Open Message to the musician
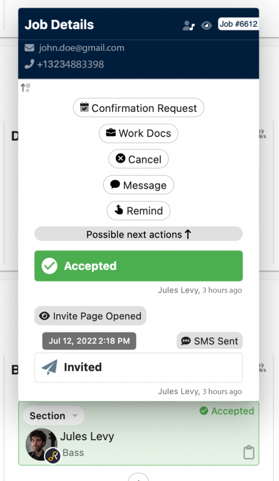279x481 pixels. [138, 185]
